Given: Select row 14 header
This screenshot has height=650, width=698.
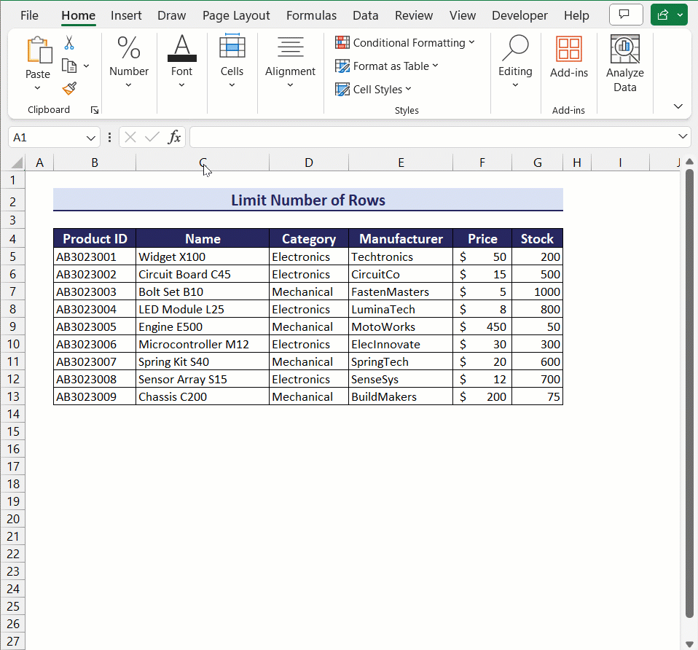Looking at the screenshot, I should pyautogui.click(x=13, y=414).
